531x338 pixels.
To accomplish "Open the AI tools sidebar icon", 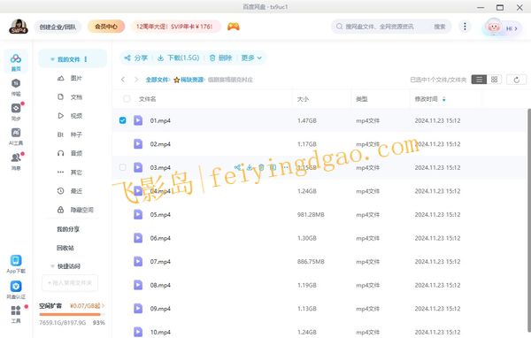I will (x=16, y=137).
